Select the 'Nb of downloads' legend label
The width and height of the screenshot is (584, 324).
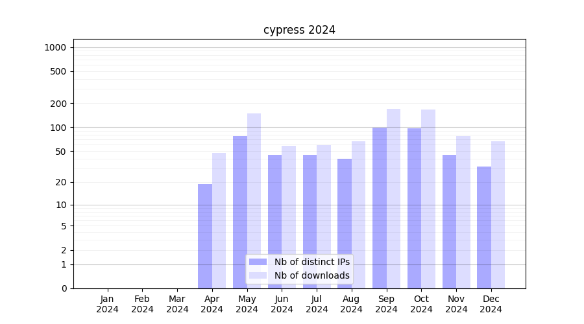coord(311,275)
